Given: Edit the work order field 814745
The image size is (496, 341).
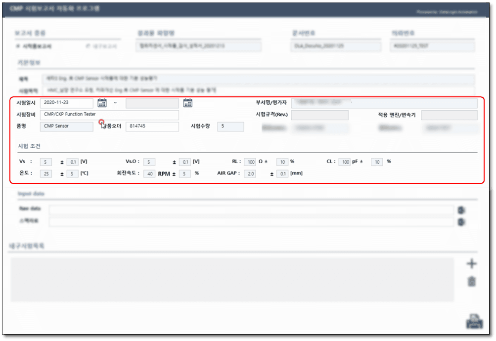Looking at the screenshot, I should 152,127.
